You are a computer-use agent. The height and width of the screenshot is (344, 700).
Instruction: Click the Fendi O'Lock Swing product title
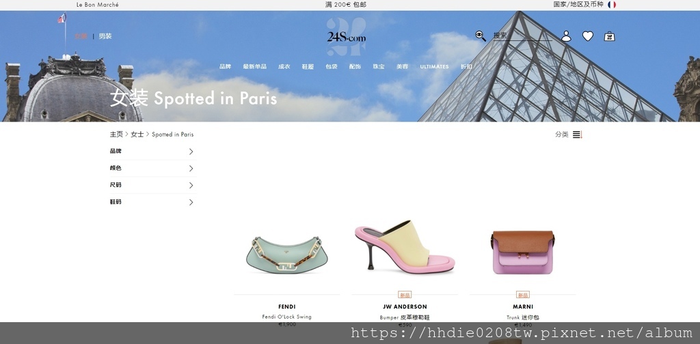(x=286, y=317)
